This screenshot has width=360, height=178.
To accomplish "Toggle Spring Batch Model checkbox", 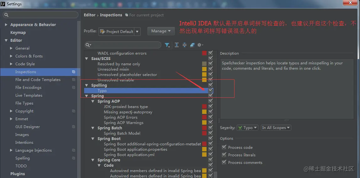I will pos(211,133).
